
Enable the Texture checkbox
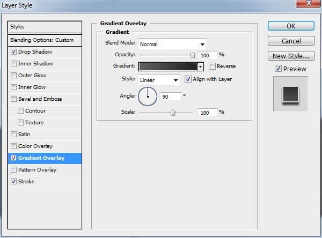coord(20,123)
